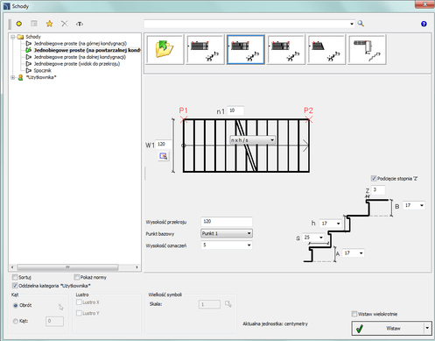The image size is (435, 341).
Task: Open the n x h / s dropdown
Action: pyautogui.click(x=253, y=140)
